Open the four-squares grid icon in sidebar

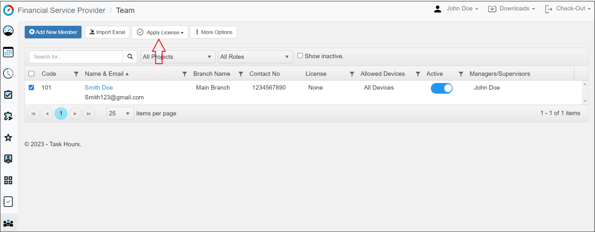[8, 180]
